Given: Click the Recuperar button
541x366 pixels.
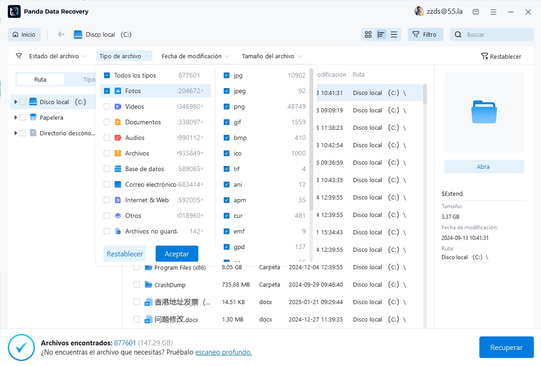Looking at the screenshot, I should click(x=506, y=347).
